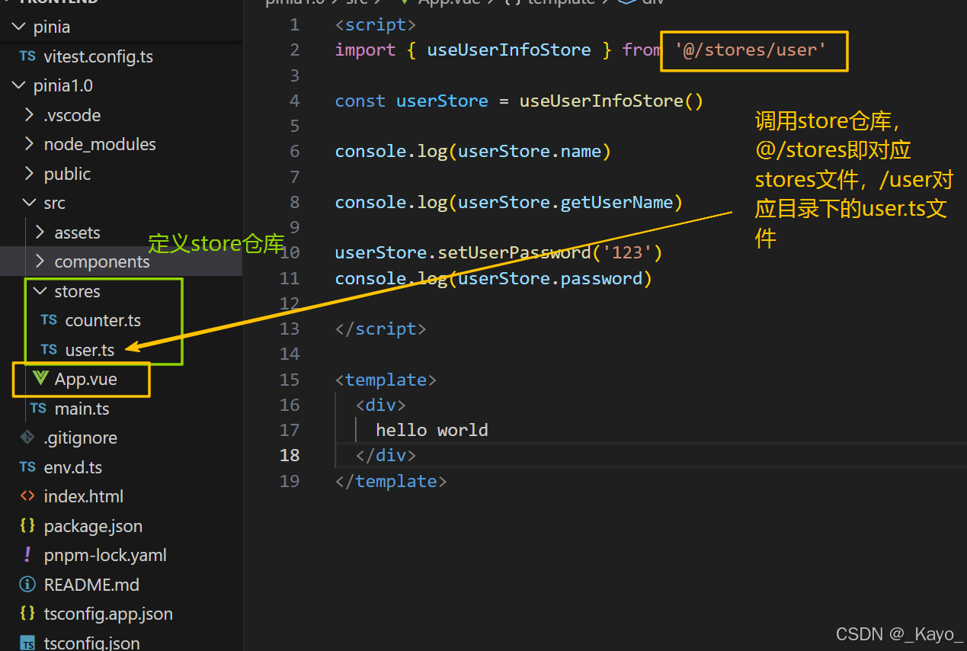Click closing script tag on line 13
The height and width of the screenshot is (651, 967).
[380, 329]
